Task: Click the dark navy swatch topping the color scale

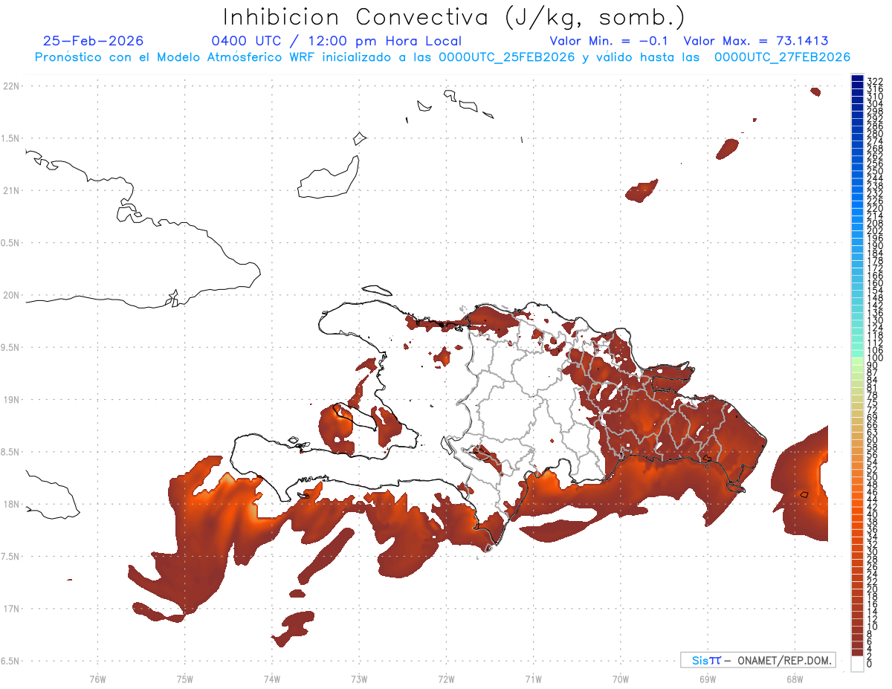Action: 857,78
